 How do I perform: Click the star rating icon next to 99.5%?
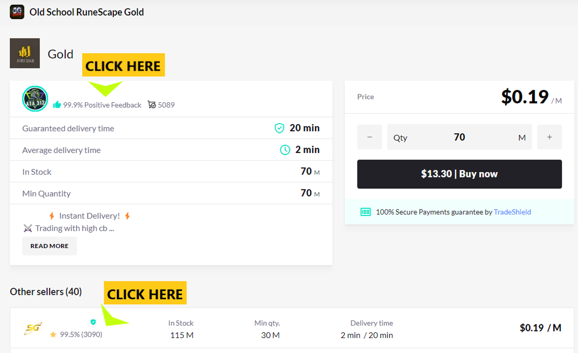(53, 334)
